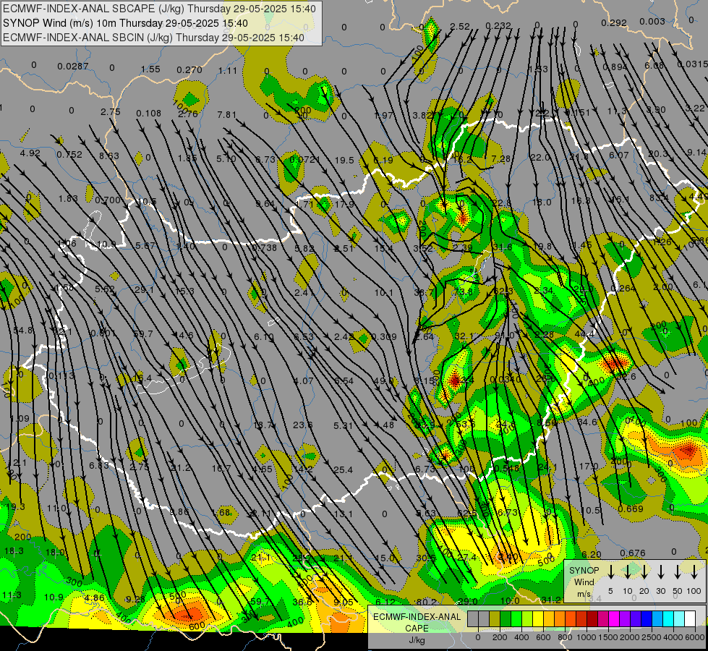Click the 20 m/s wind arrow in legend
Image resolution: width=708 pixels, height=651 pixels.
pyautogui.click(x=644, y=572)
